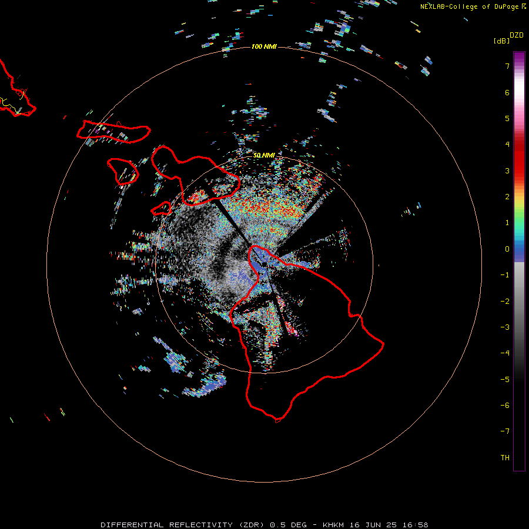Viewport: 529px width, 529px height.
Task: Click the 7 value on the color scale
Action: tap(507, 66)
